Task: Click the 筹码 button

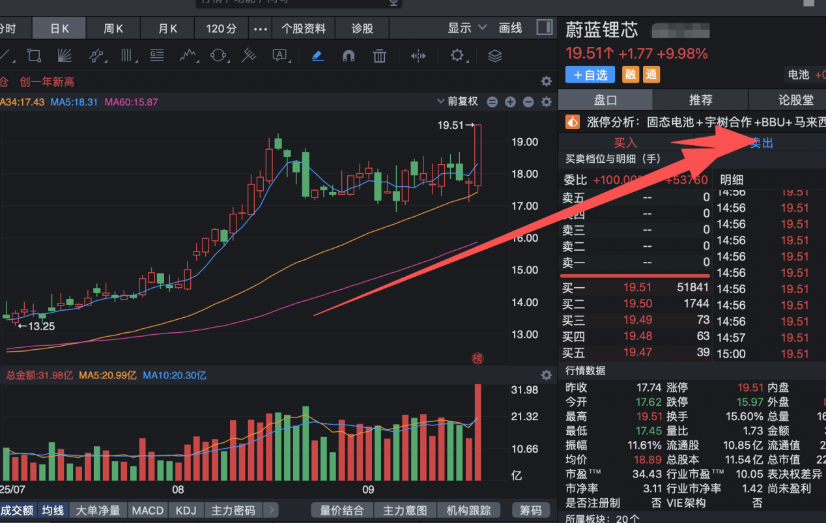Action: pos(530,510)
